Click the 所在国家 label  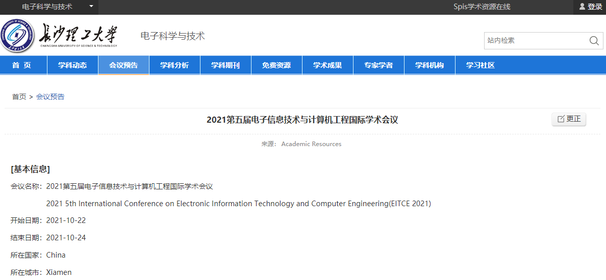coord(26,255)
